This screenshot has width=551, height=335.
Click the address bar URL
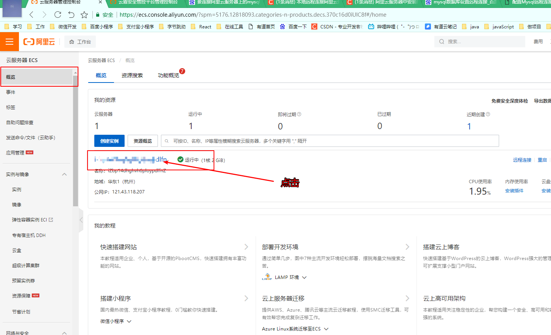tap(253, 15)
